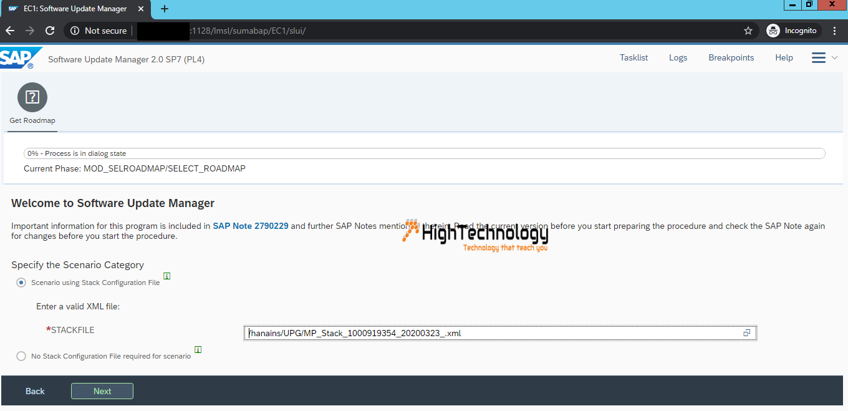The height and width of the screenshot is (411, 848).
Task: Select No Stack Configuration File required option
Action: coord(21,356)
